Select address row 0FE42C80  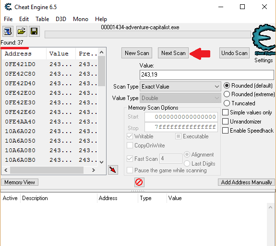tap(49, 74)
